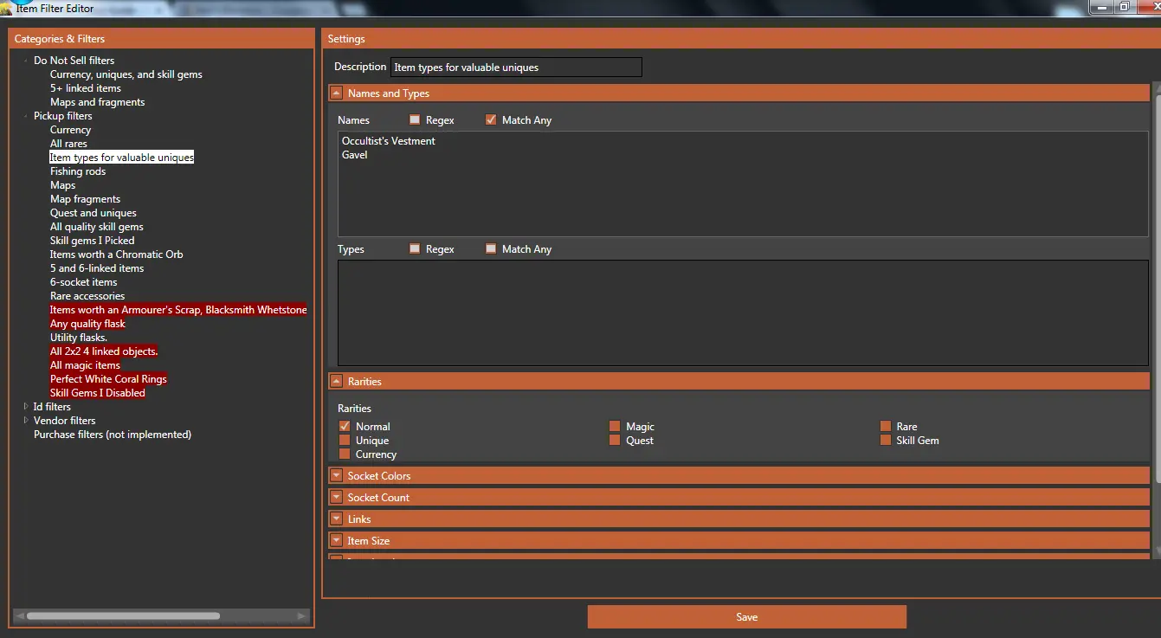The width and height of the screenshot is (1161, 638).
Task: Click the Description text field
Action: pyautogui.click(x=516, y=68)
